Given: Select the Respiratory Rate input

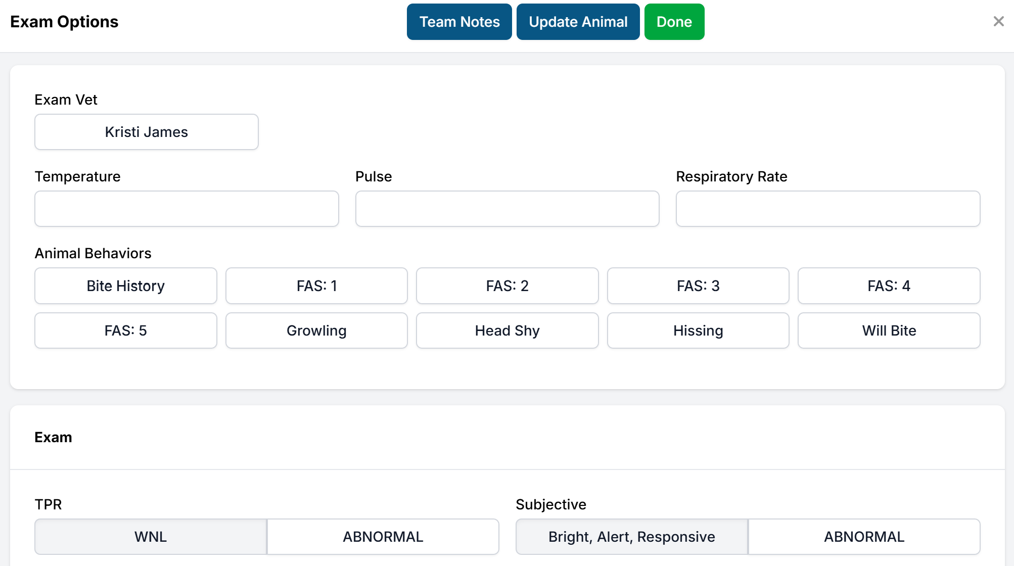Looking at the screenshot, I should pyautogui.click(x=827, y=209).
